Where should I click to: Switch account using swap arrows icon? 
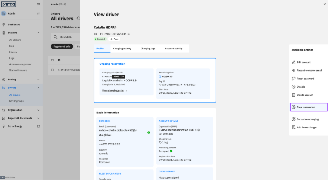click(39, 13)
